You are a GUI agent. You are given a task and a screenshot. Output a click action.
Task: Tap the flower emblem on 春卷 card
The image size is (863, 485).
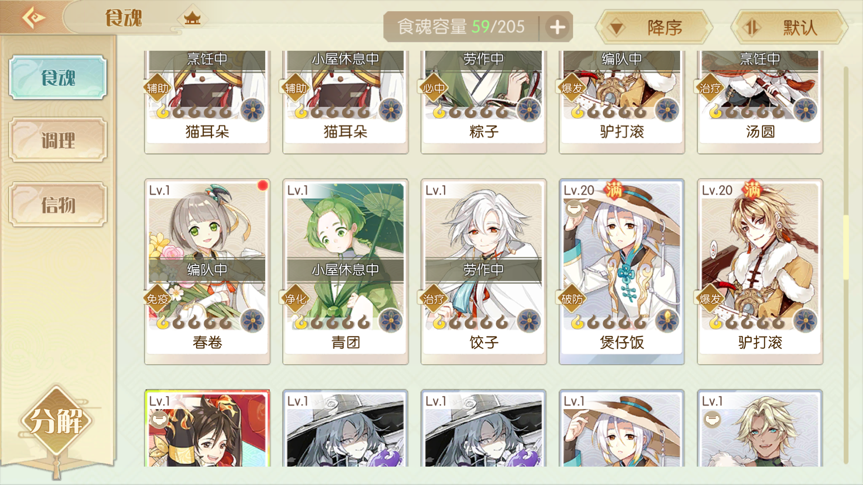[252, 321]
